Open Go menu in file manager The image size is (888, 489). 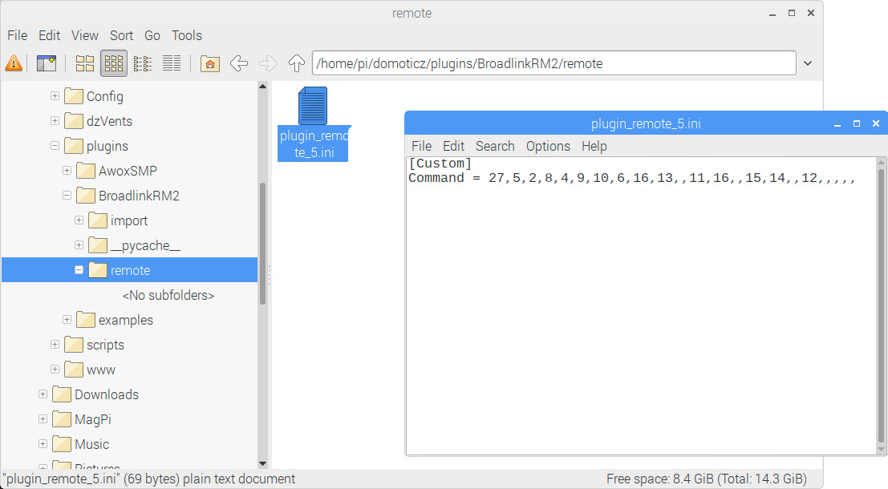[152, 35]
